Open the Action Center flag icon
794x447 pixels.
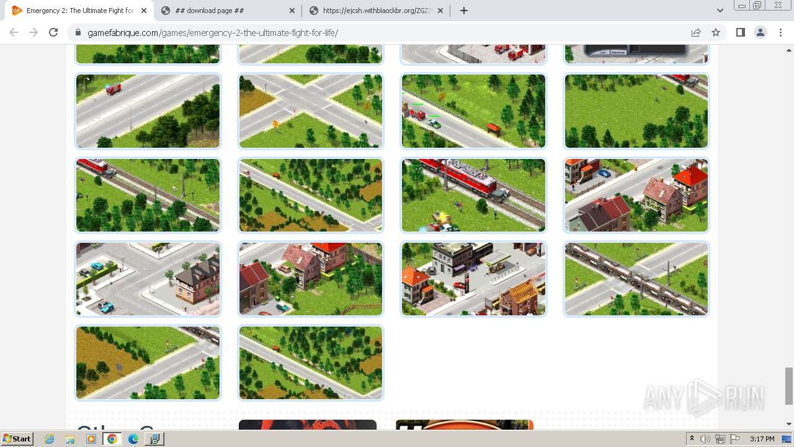(735, 439)
